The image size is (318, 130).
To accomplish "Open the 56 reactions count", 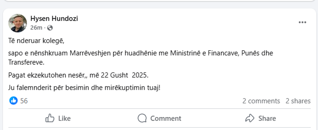I will tap(24, 101).
